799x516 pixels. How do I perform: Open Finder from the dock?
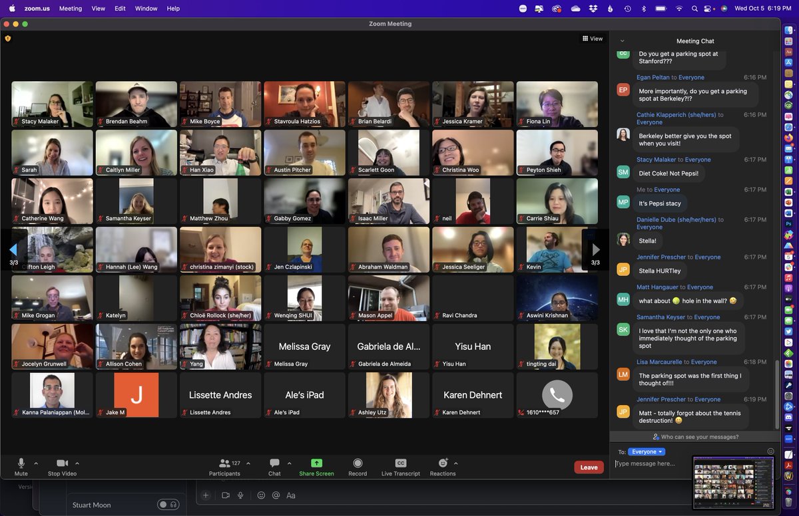coord(788,30)
